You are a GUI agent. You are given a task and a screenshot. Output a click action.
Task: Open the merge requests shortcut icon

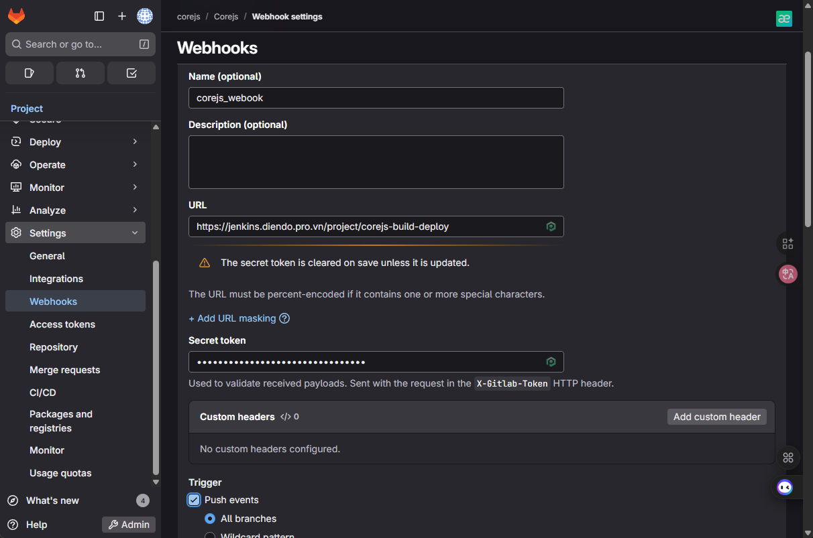[x=80, y=73]
